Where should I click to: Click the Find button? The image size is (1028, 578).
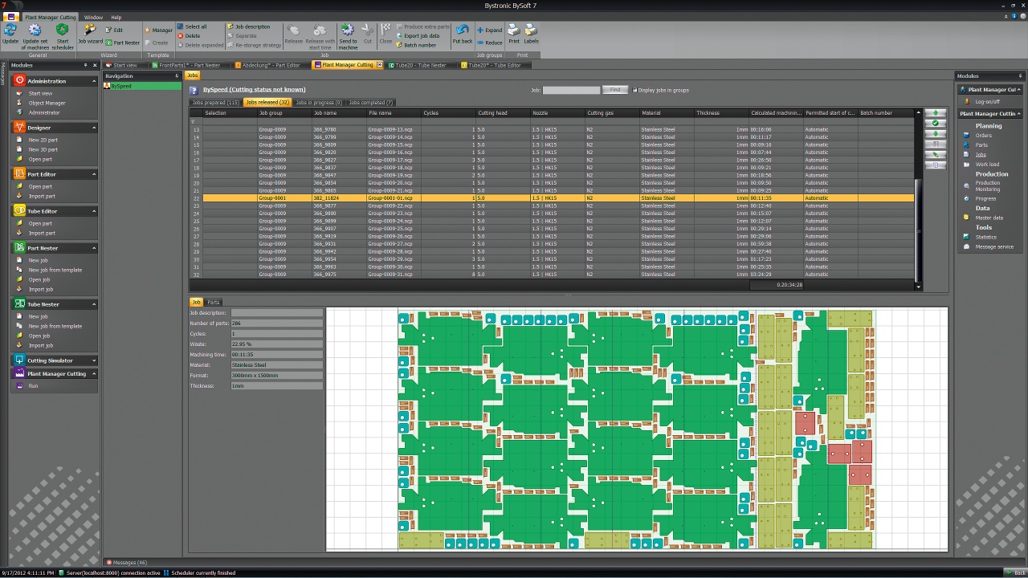615,90
